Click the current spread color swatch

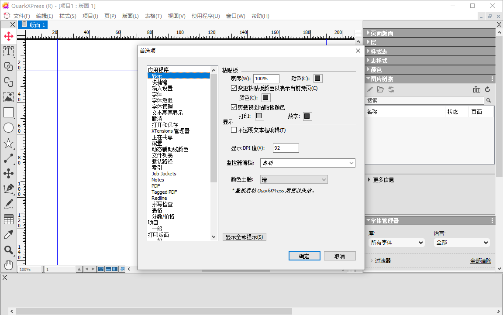[265, 97]
